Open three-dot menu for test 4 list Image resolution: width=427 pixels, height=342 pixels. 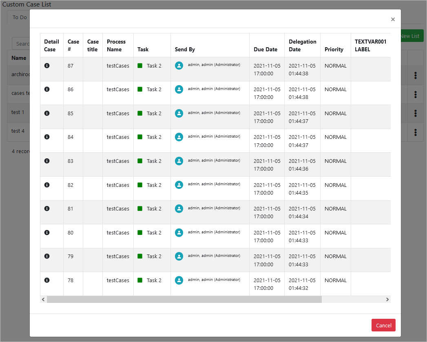(415, 132)
